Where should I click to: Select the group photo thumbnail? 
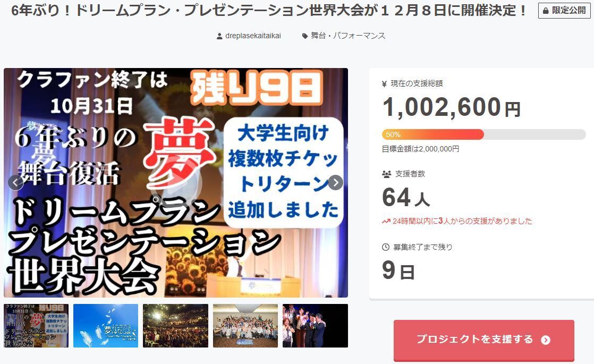click(x=245, y=326)
